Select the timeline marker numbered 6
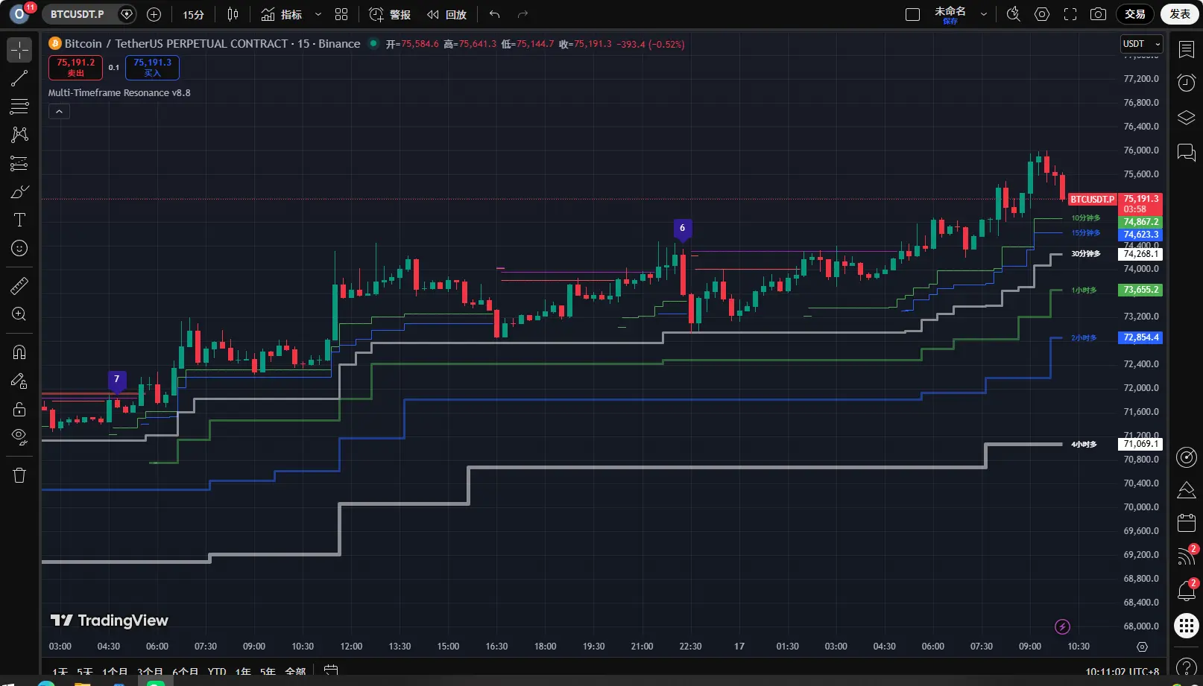This screenshot has height=686, width=1203. (682, 229)
